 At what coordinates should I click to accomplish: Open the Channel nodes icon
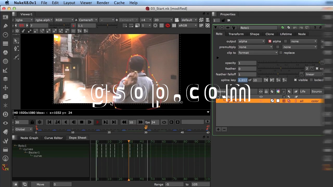click(x=5, y=44)
